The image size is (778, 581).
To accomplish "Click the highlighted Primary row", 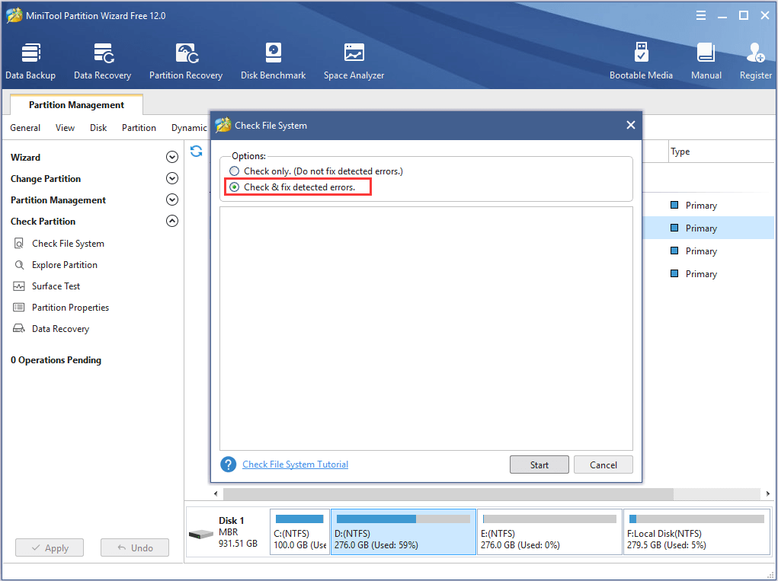I will [708, 228].
